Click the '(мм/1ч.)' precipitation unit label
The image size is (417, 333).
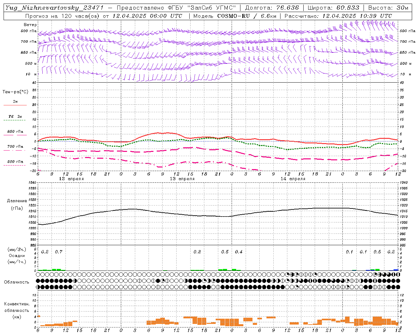pyautogui.click(x=17, y=262)
